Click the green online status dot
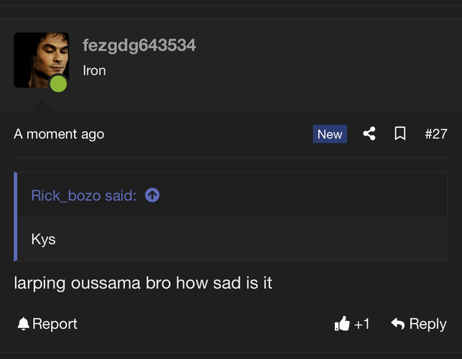462x359 pixels. 58,83
